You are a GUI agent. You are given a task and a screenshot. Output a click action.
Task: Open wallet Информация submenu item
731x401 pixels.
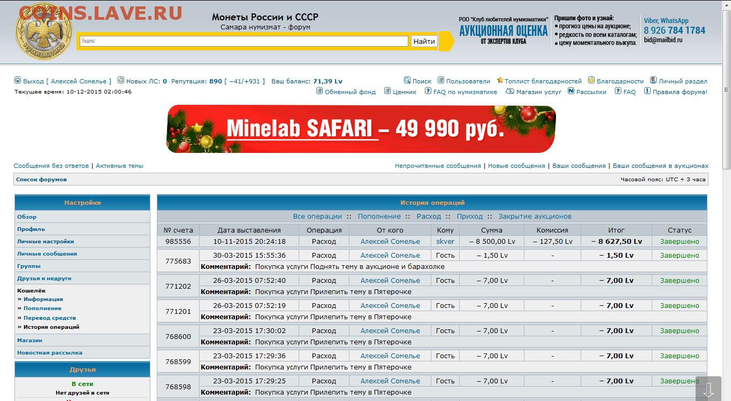point(43,299)
